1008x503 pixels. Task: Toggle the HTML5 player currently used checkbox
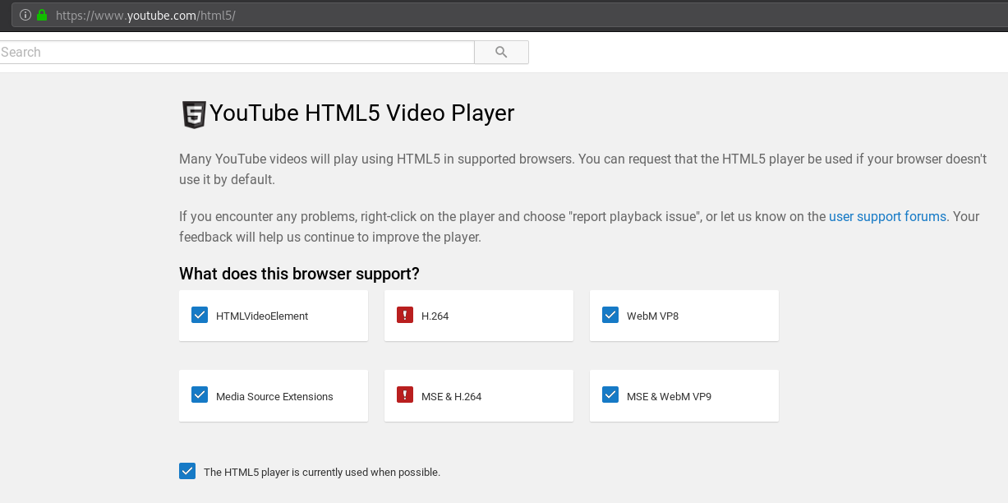[187, 471]
